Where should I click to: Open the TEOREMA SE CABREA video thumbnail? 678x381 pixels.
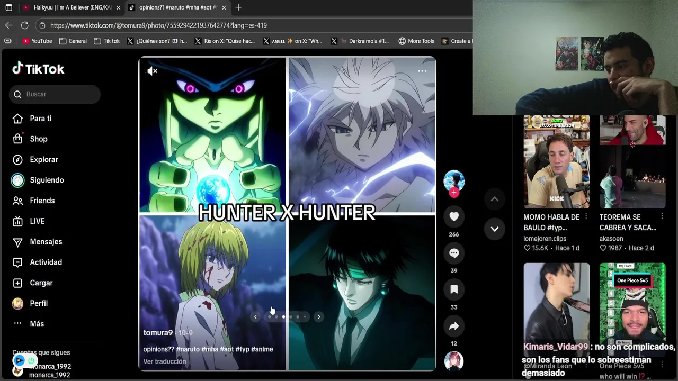(632, 162)
